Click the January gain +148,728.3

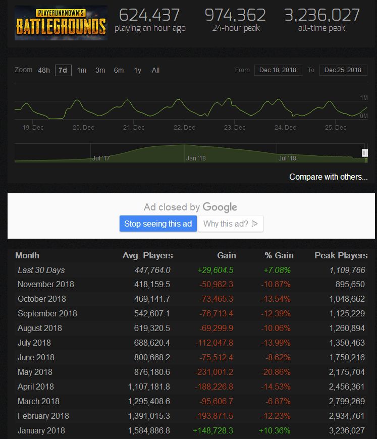click(213, 430)
